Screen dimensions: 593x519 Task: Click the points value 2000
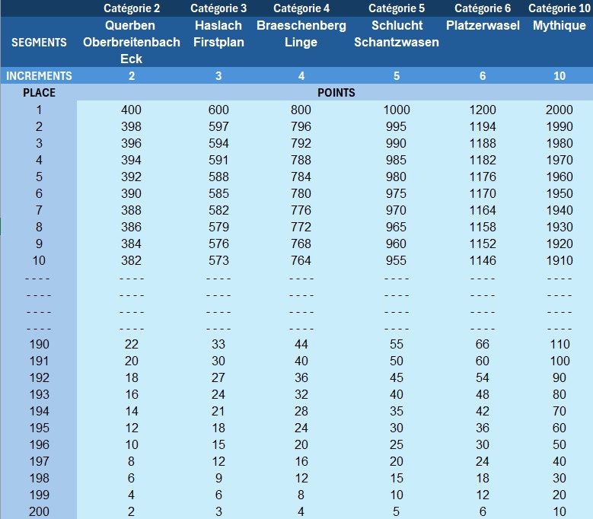click(x=560, y=110)
